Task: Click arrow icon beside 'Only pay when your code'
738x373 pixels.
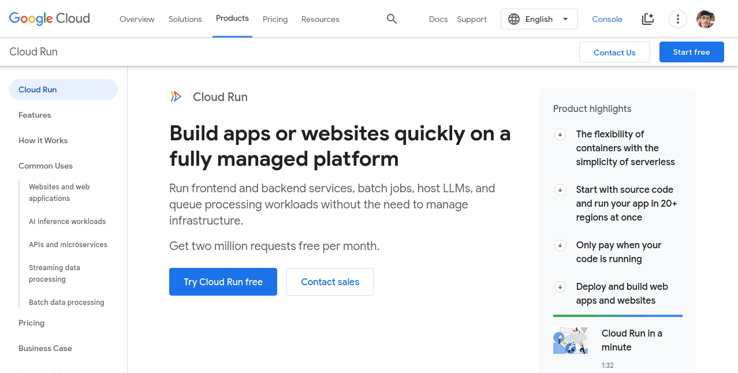Action: 560,245
